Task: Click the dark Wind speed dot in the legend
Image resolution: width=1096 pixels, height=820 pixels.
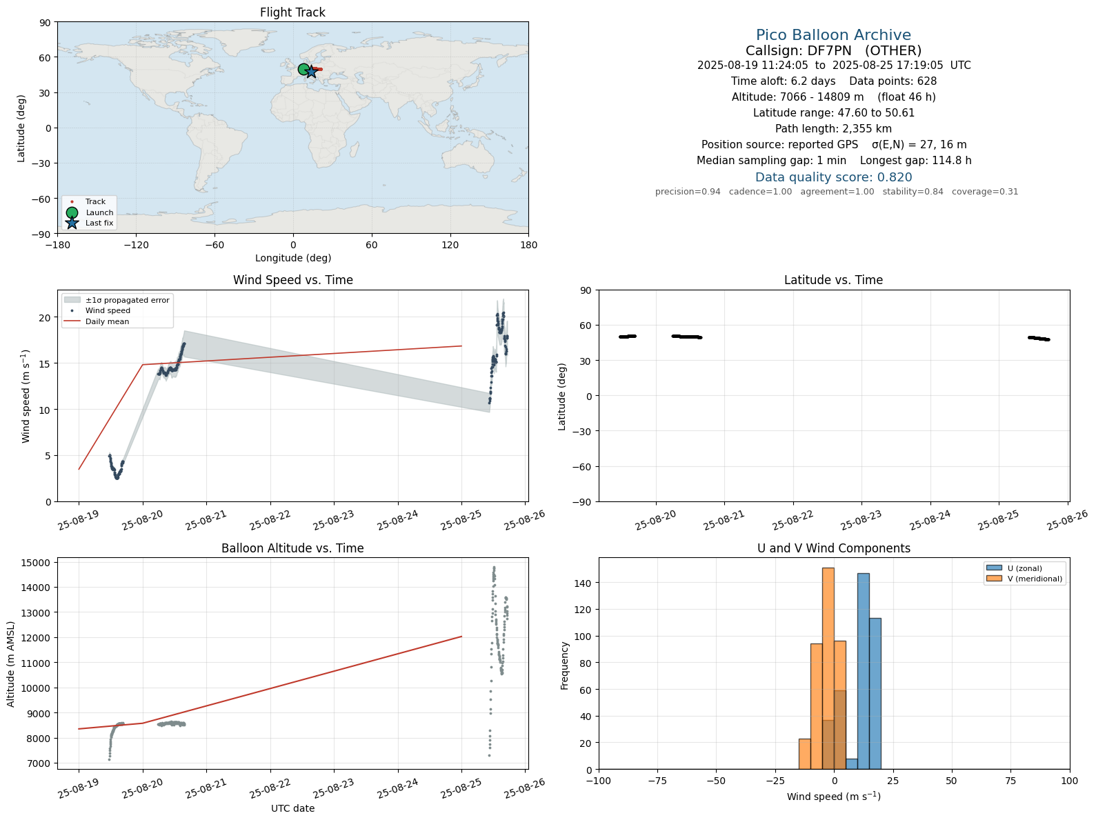Action: coord(72,311)
